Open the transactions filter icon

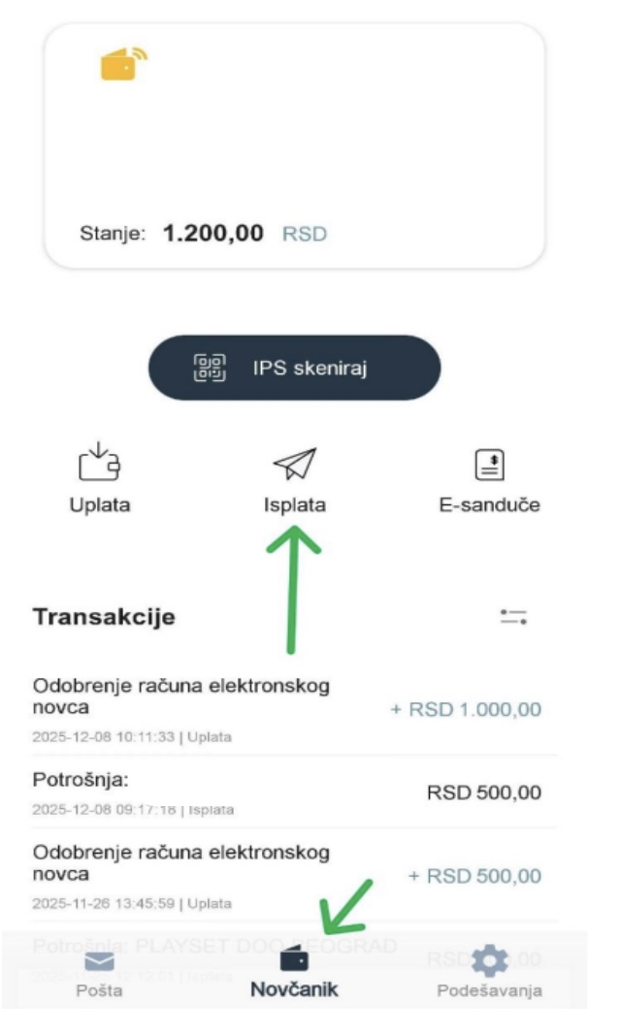point(512,617)
